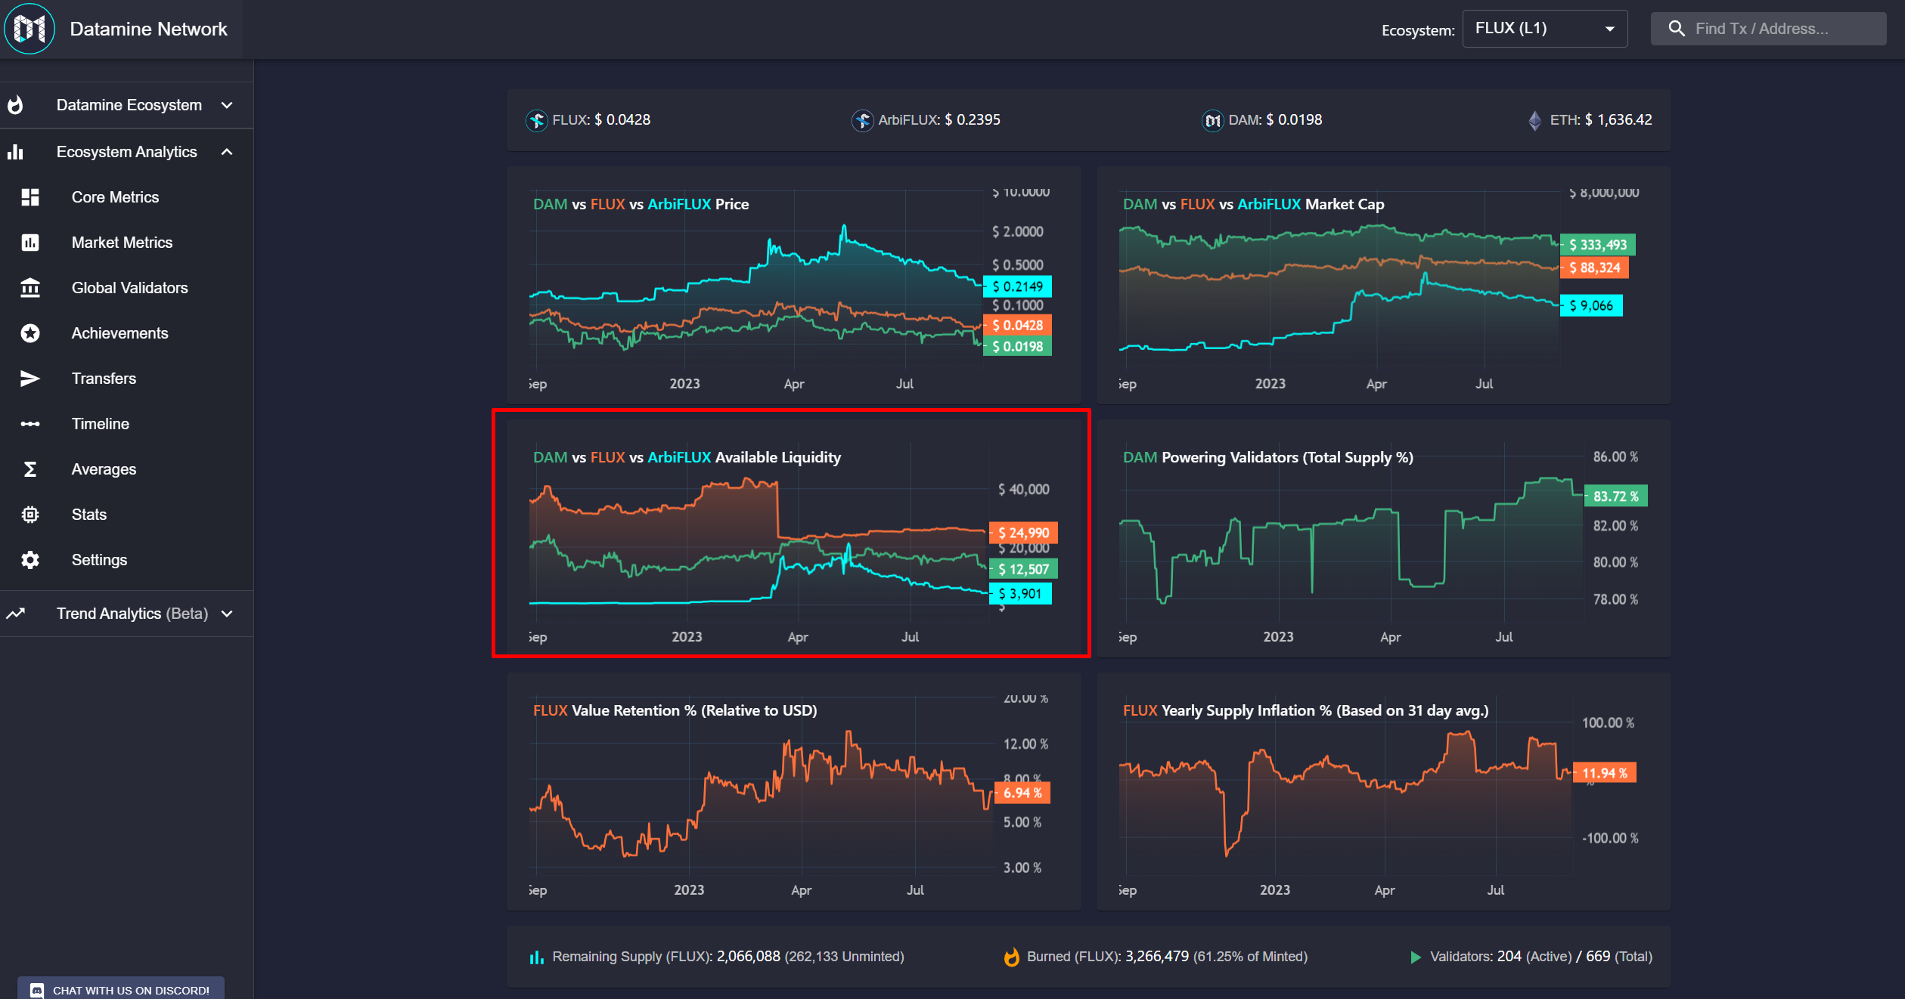Click the Averages sigma icon
Screen dimensions: 1905x999
30,469
